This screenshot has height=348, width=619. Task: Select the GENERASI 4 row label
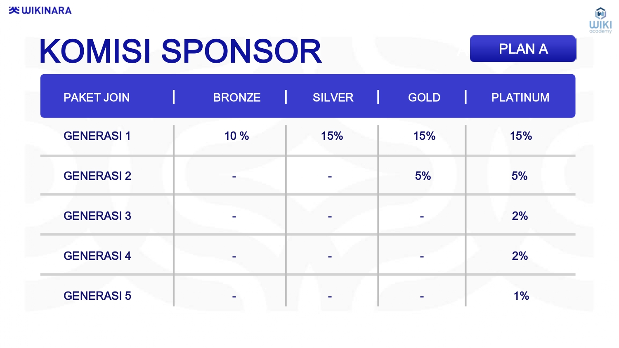(97, 256)
